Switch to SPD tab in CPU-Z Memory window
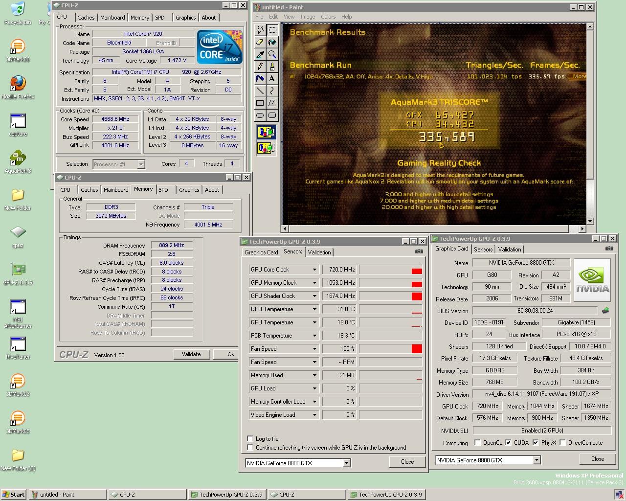This screenshot has height=501, width=626. (163, 190)
